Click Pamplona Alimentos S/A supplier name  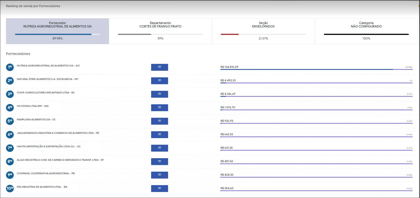click(36, 119)
